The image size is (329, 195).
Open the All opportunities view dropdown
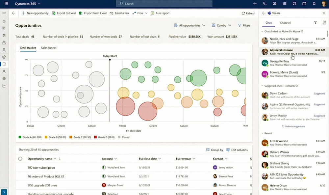(189, 25)
